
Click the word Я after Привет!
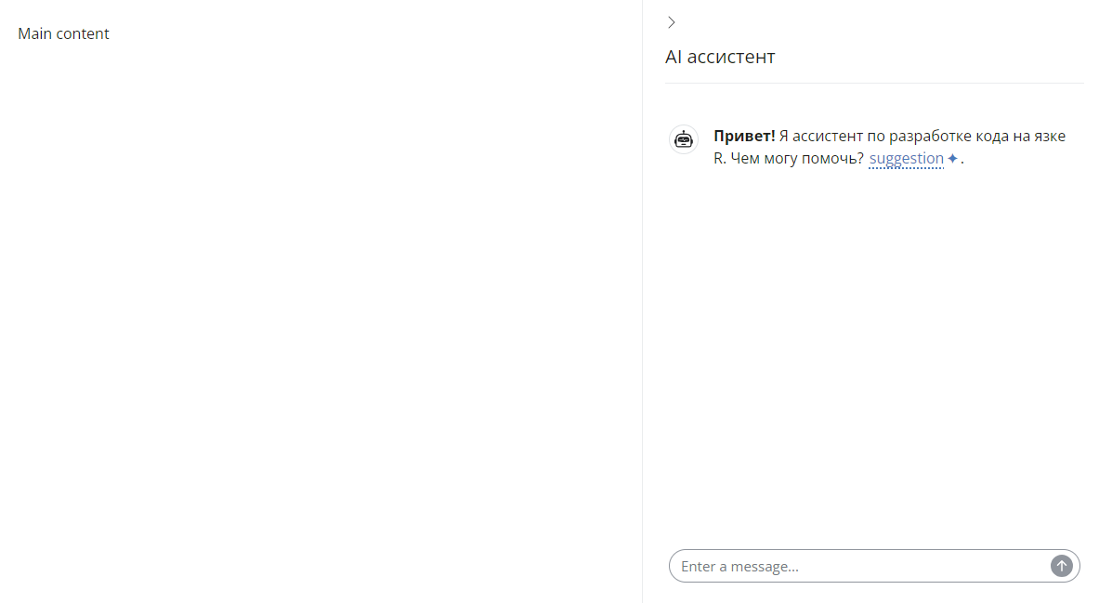point(784,137)
